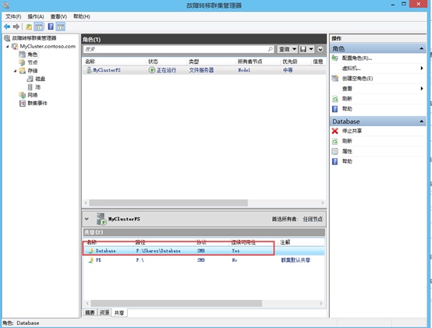Select the F:\Shares\Database path cell
This screenshot has width=432, height=328.
pos(158,251)
